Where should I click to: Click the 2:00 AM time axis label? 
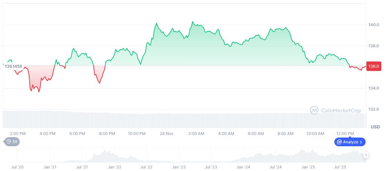pyautogui.click(x=196, y=134)
